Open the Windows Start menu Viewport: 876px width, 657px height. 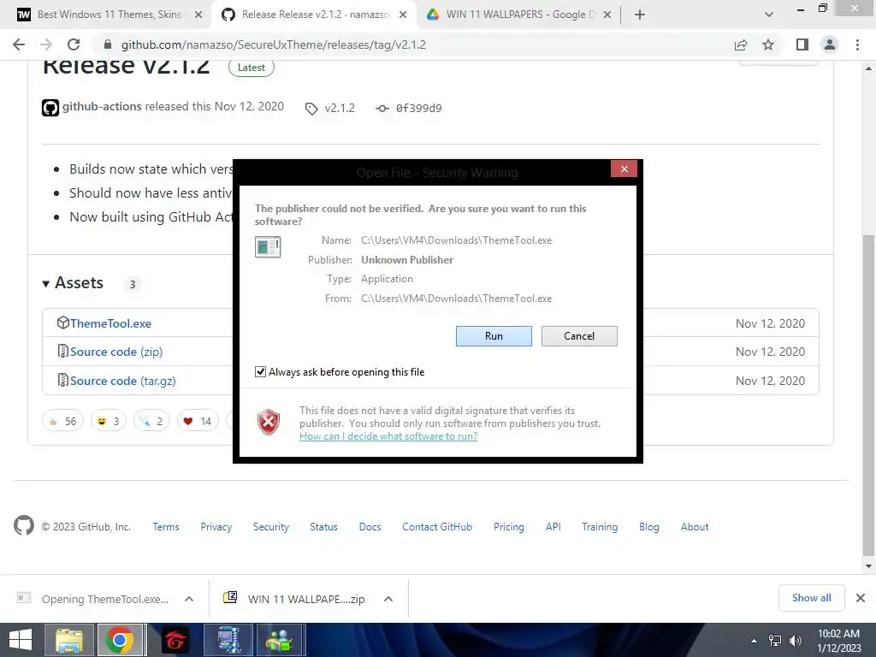[x=21, y=640]
